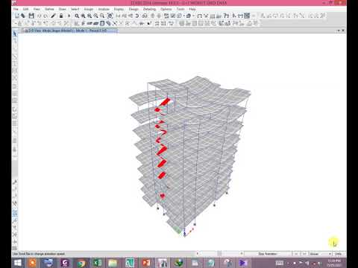
Task: Click the zoom in magnifier icon
Action: tap(95, 16)
